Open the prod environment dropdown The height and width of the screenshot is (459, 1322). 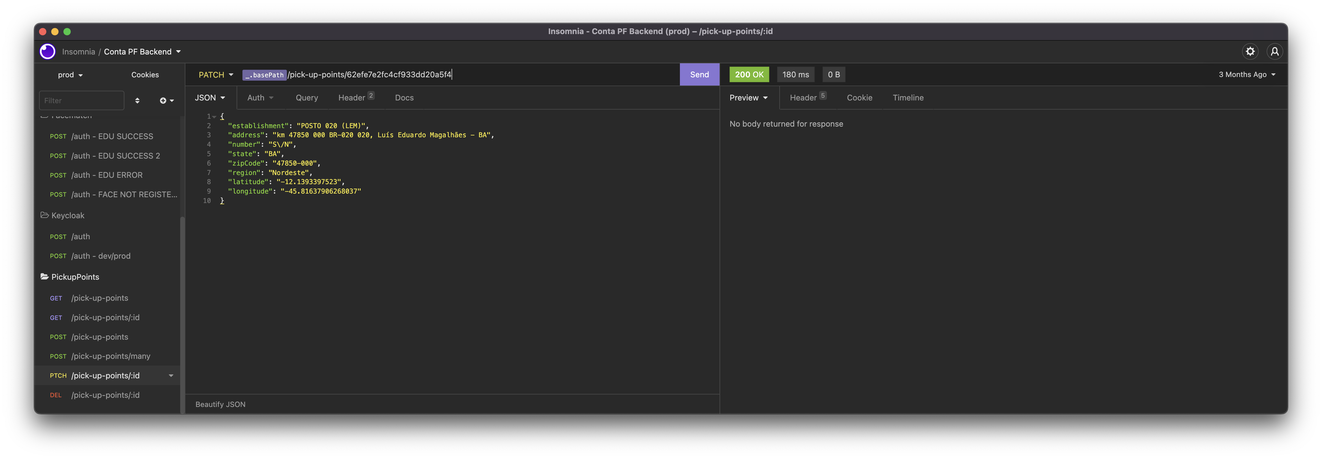click(x=70, y=75)
